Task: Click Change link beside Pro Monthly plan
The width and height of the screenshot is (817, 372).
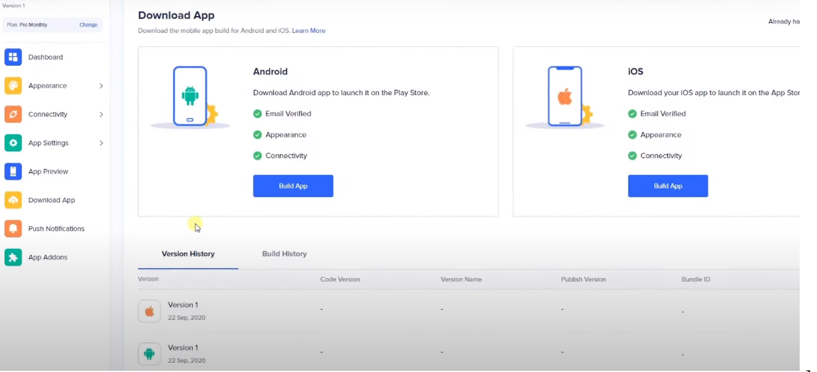Action: pyautogui.click(x=88, y=25)
